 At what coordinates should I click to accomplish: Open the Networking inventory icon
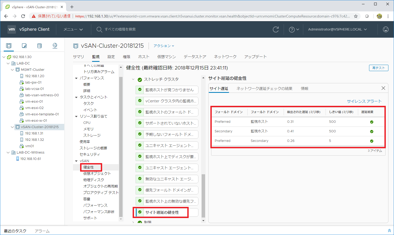(x=55, y=46)
